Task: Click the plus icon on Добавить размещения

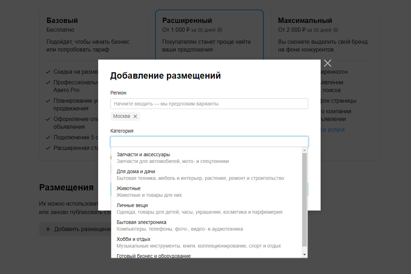Action: point(48,229)
